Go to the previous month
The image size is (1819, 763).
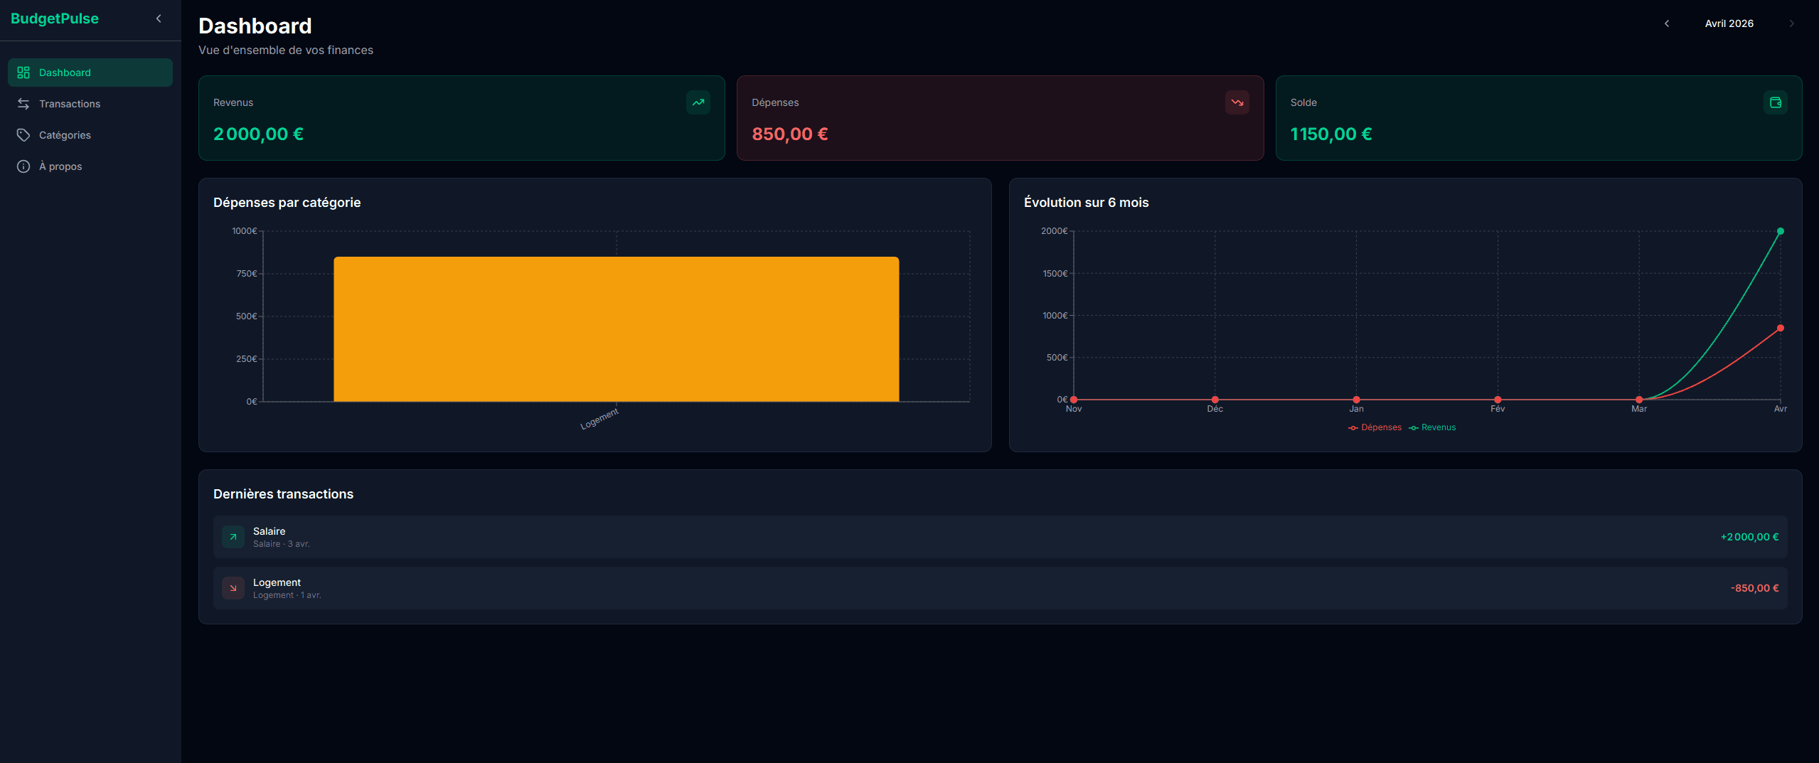point(1667,23)
